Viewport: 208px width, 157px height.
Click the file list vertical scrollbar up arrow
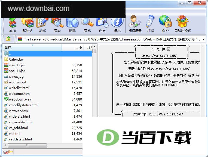94,47
